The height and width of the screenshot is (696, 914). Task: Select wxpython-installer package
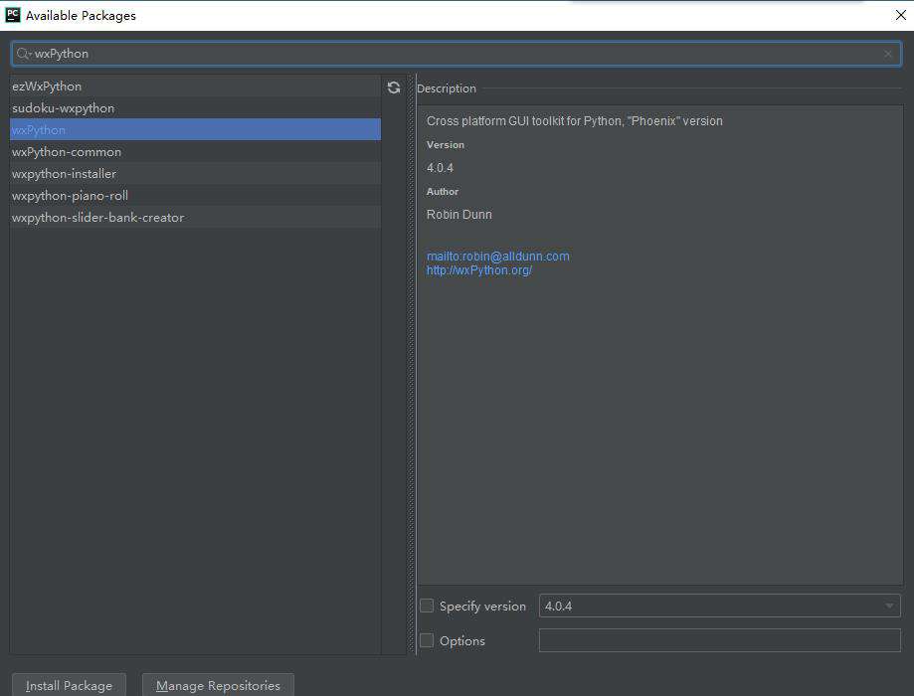(x=195, y=174)
